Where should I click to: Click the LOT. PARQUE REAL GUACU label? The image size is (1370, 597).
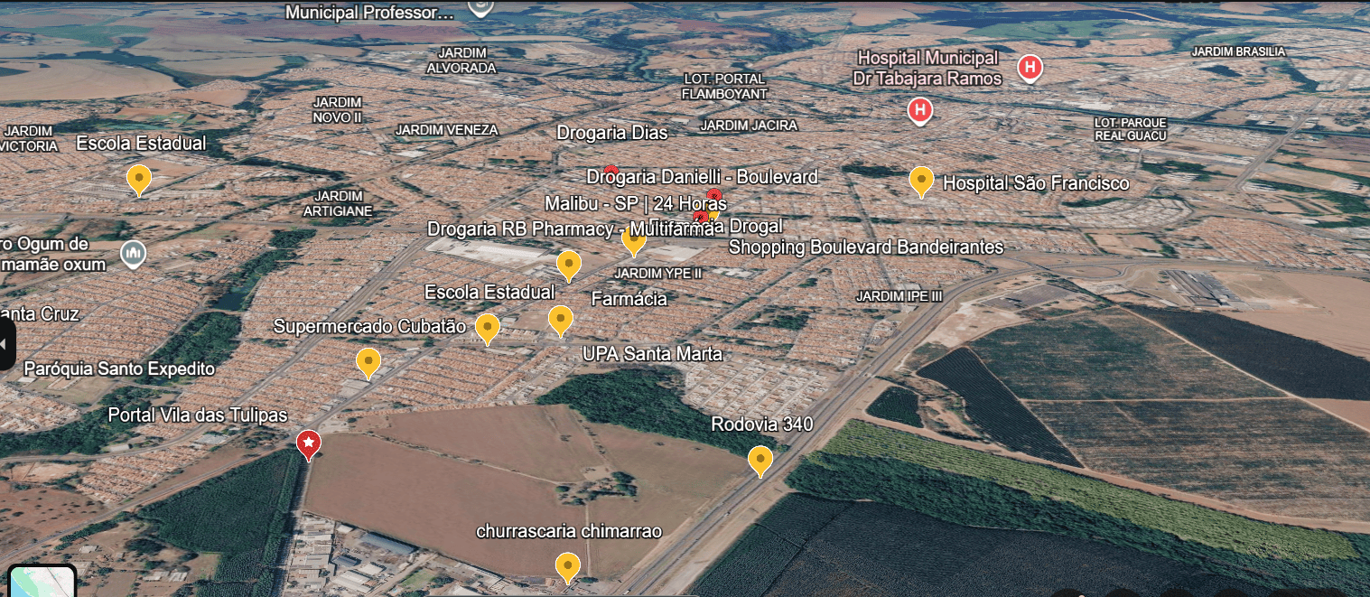[1131, 129]
